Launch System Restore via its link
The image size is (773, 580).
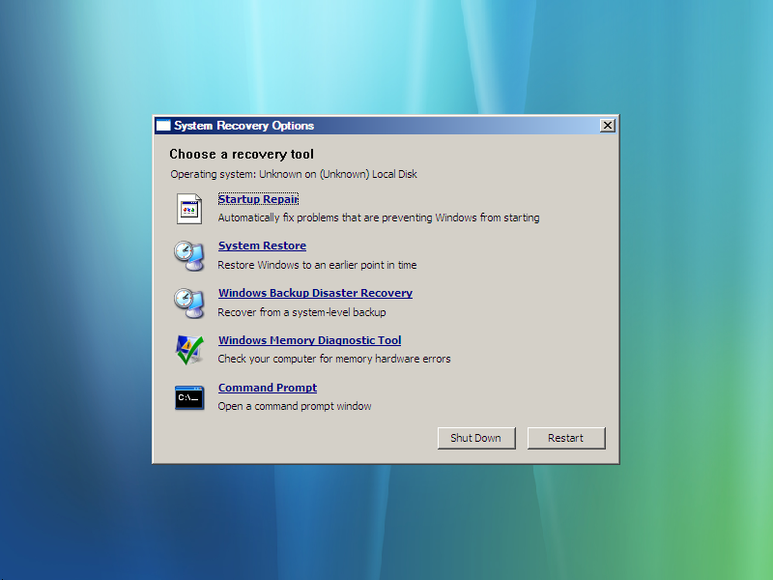pos(262,246)
